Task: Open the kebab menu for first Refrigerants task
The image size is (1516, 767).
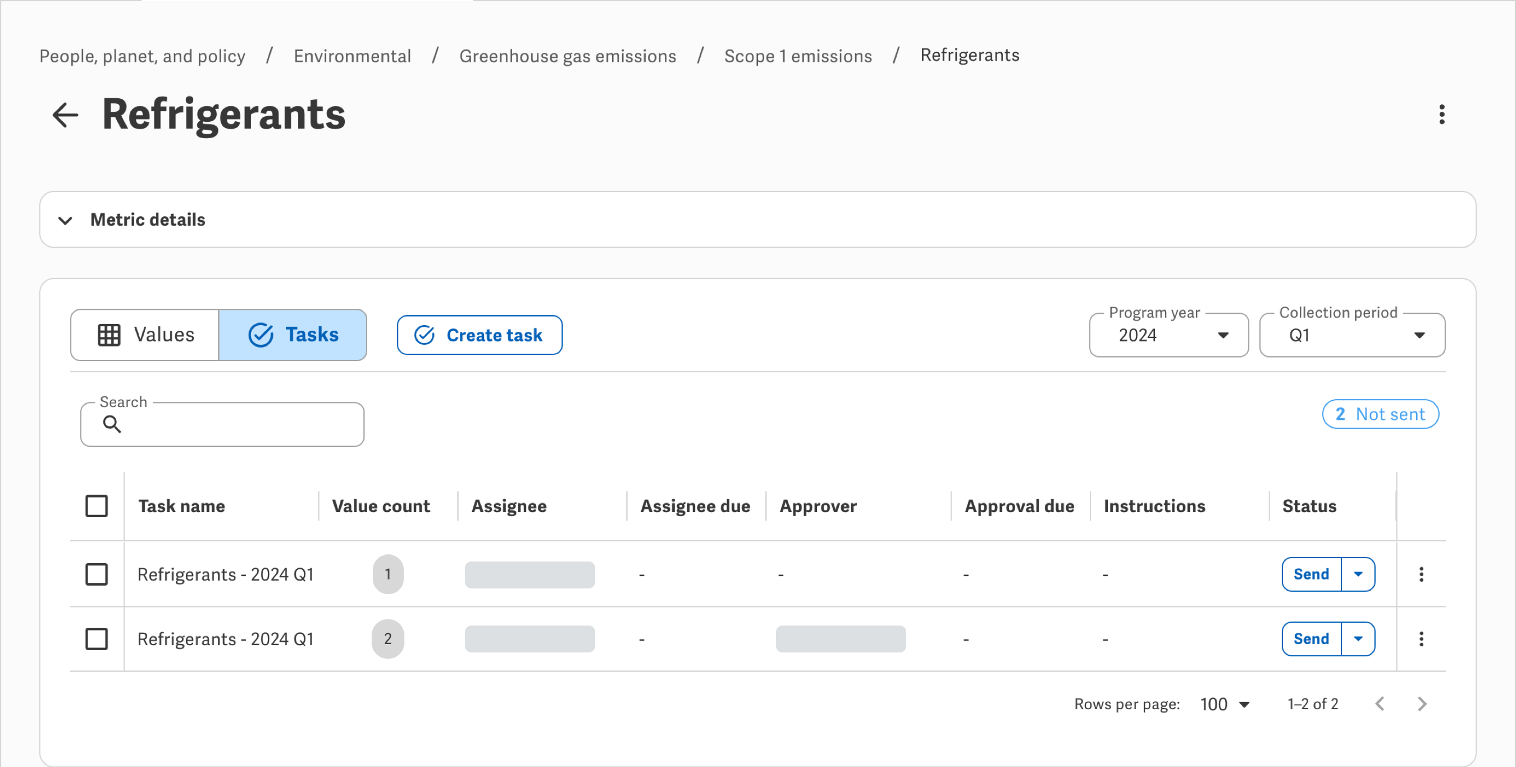Action: coord(1421,574)
